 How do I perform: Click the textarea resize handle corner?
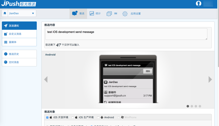206,39
